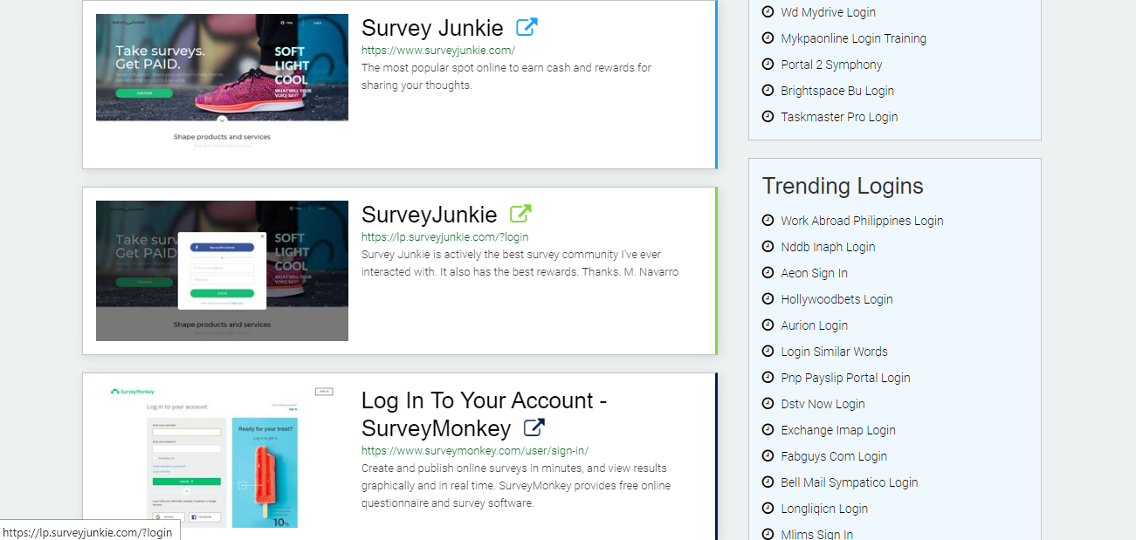Open Login Similar Words link
Image resolution: width=1136 pixels, height=540 pixels.
tap(834, 352)
